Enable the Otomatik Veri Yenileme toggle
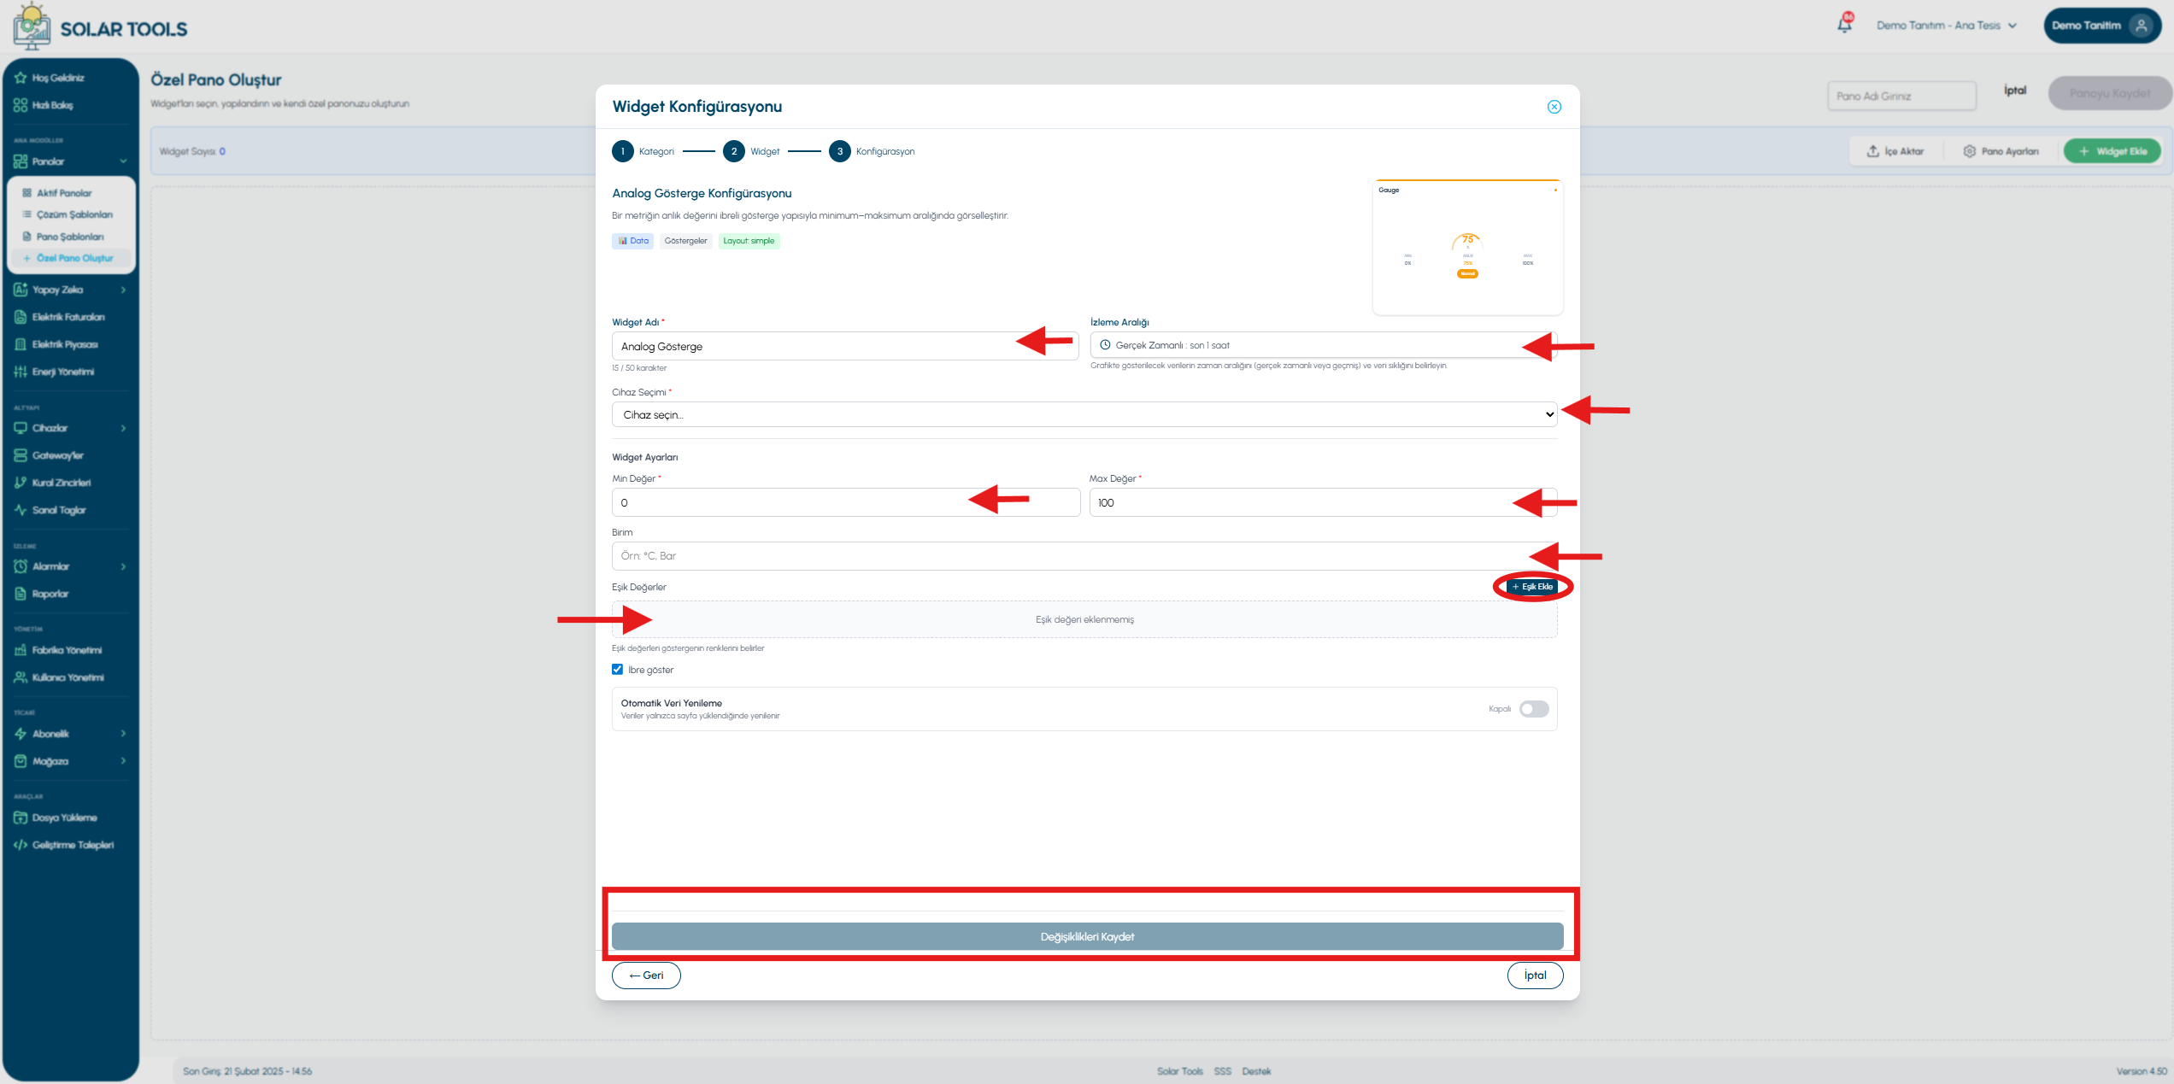Image resolution: width=2174 pixels, height=1084 pixels. coord(1534,709)
